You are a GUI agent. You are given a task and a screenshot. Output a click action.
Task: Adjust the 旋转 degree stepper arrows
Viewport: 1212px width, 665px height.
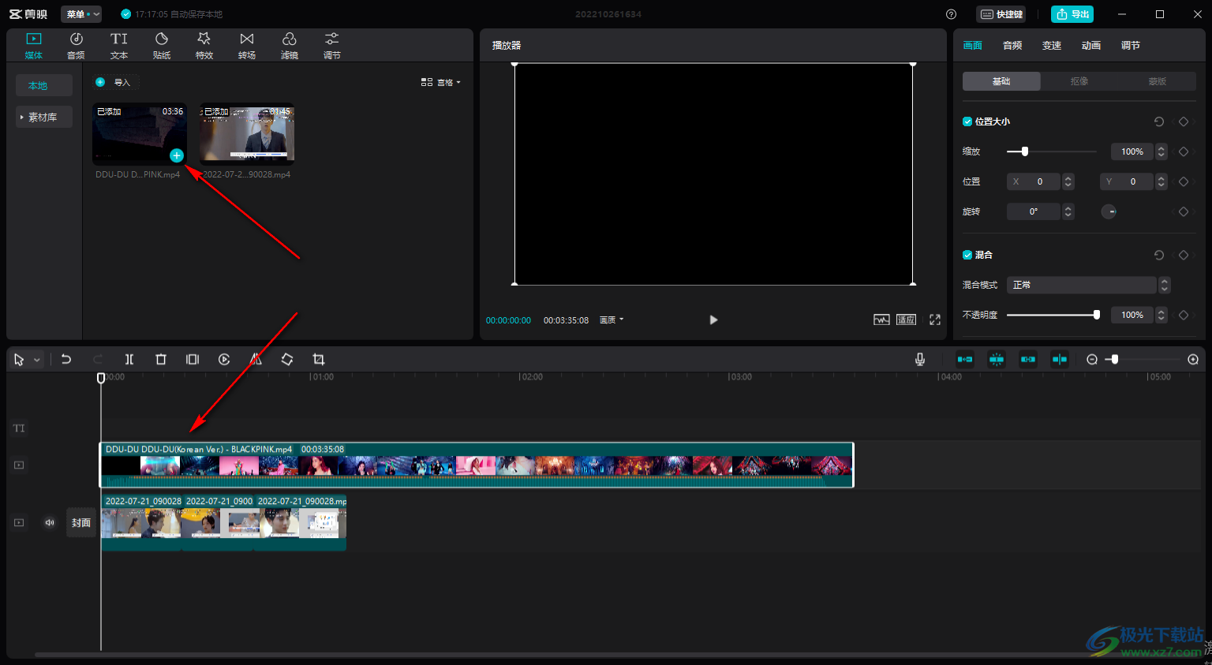tap(1068, 211)
